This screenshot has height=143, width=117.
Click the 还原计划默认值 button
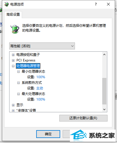pos(83,118)
